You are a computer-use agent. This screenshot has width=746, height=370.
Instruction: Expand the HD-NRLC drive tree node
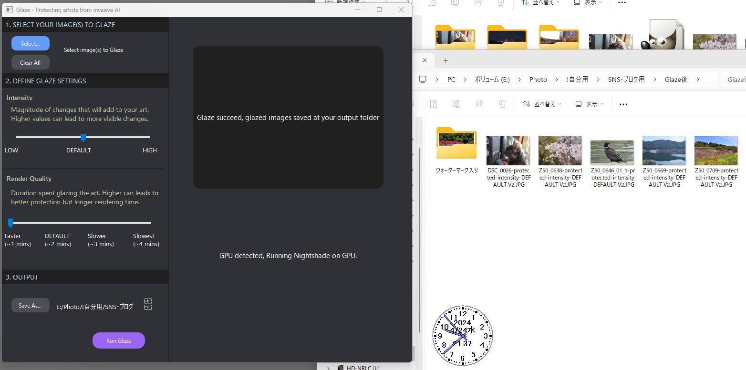[328, 368]
